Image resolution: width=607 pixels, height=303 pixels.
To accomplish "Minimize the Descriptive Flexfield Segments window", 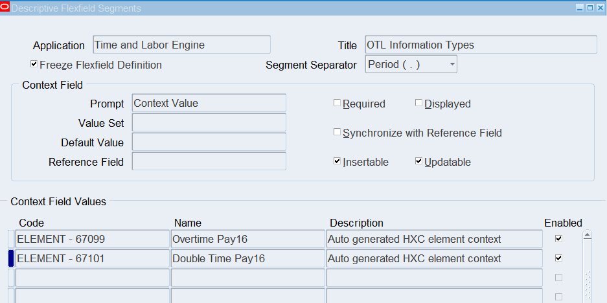I will [580, 8].
